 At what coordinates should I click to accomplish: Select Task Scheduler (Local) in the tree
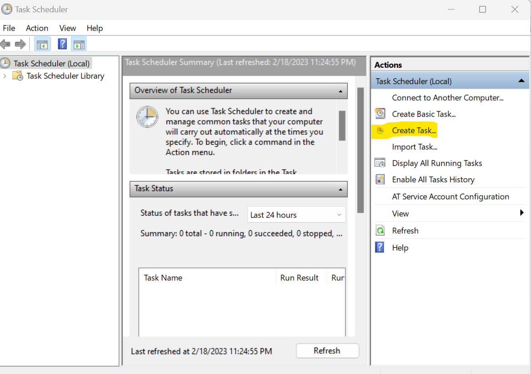point(51,64)
